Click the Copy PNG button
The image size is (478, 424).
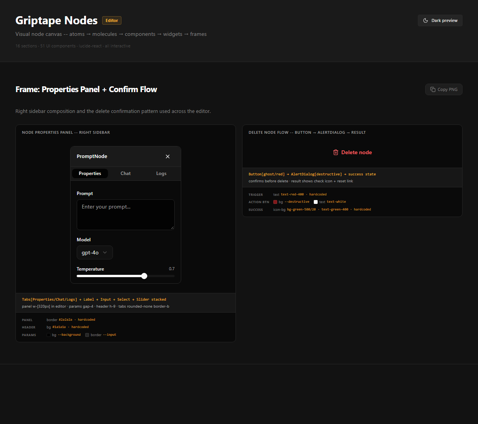pos(444,89)
